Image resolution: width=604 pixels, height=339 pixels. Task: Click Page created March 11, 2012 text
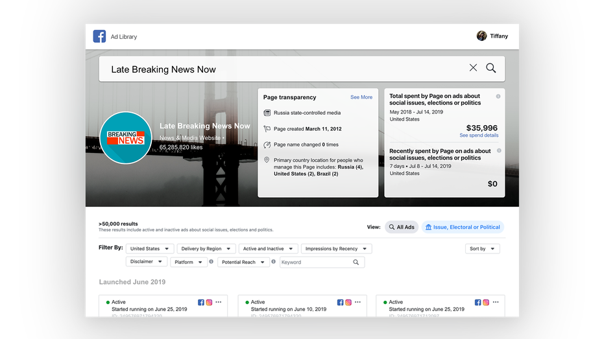(308, 129)
